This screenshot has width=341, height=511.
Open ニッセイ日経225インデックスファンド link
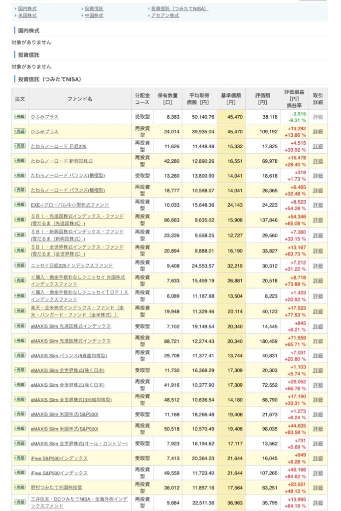click(x=72, y=265)
